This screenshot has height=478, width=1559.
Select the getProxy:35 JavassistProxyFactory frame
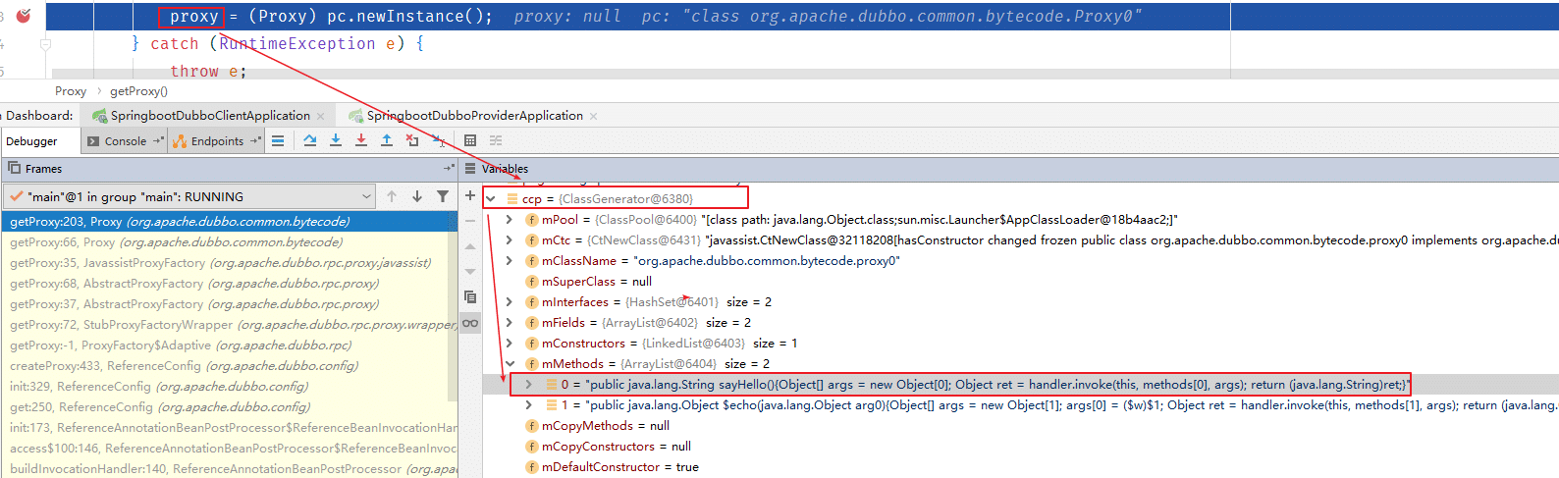point(220,263)
